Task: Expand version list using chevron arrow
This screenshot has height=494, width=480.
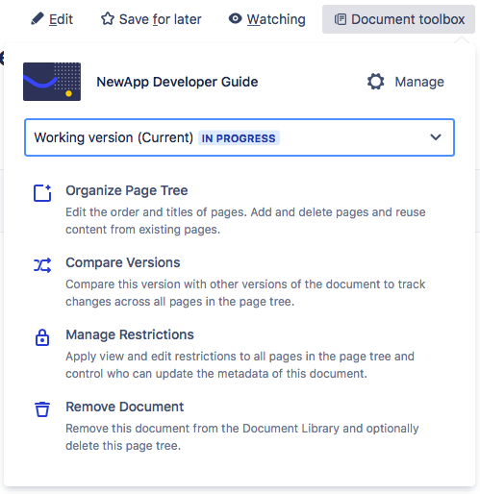Action: click(436, 137)
